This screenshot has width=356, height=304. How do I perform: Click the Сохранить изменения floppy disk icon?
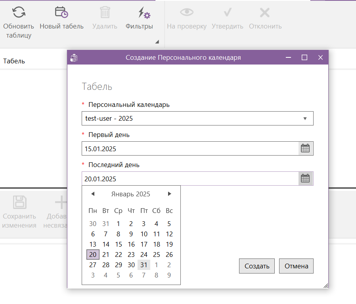19,202
